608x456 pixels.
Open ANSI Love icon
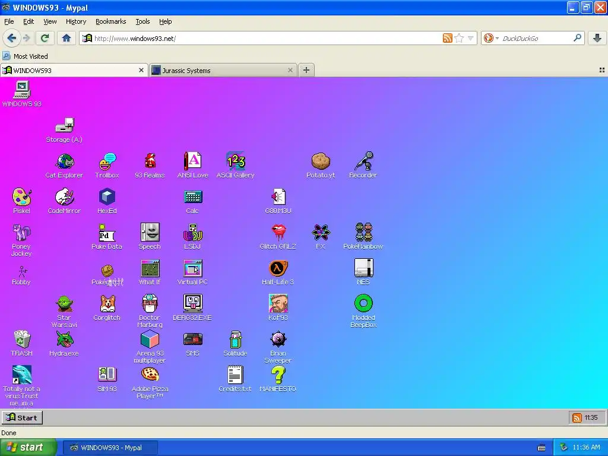[193, 161]
